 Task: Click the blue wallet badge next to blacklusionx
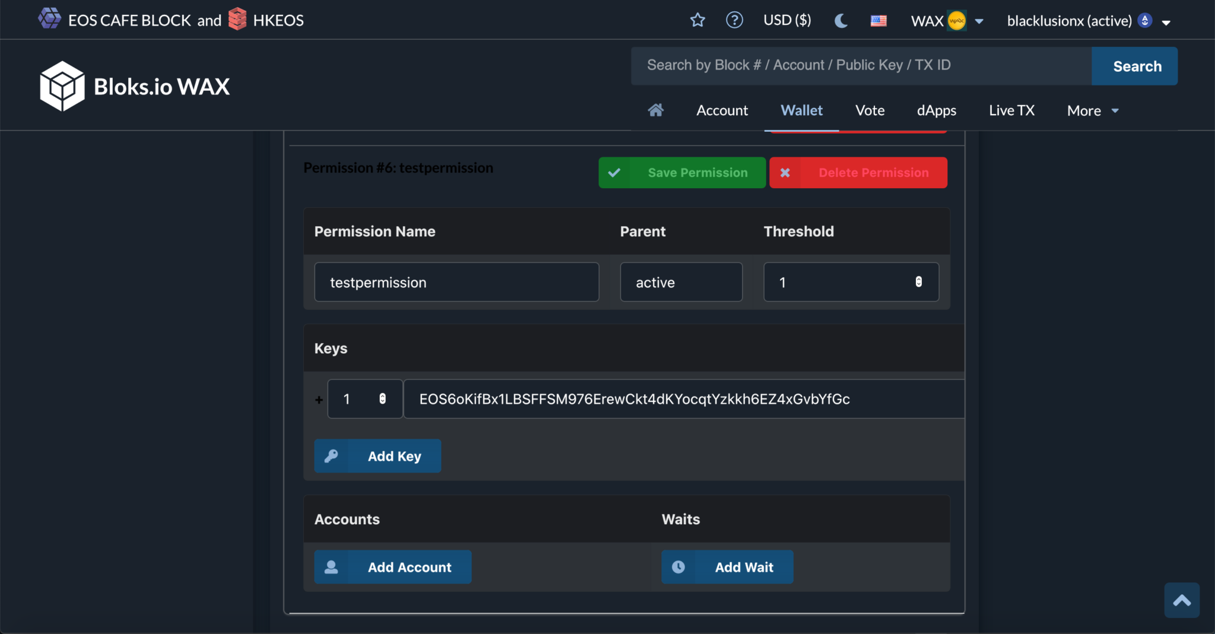1145,20
